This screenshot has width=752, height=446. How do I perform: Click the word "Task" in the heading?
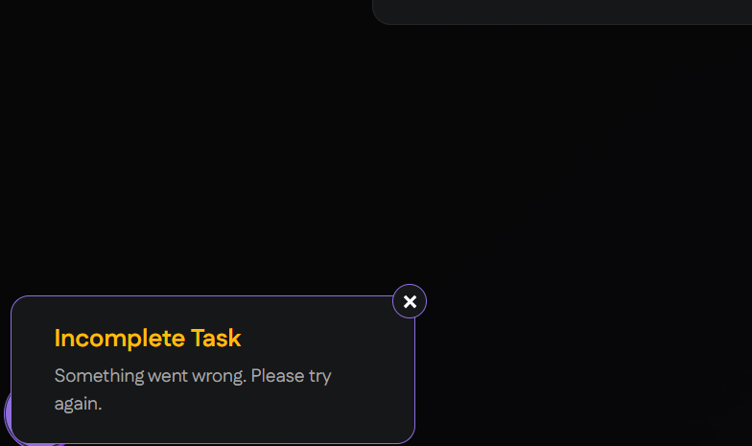(x=216, y=338)
